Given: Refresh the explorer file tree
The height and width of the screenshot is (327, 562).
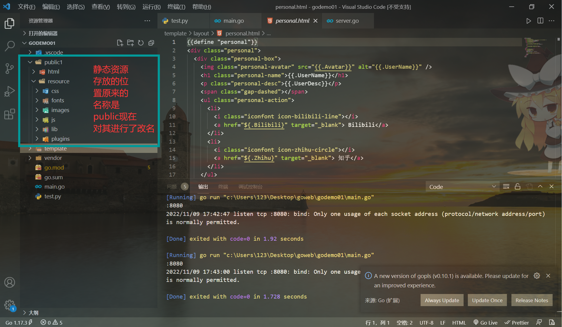Looking at the screenshot, I should 141,43.
